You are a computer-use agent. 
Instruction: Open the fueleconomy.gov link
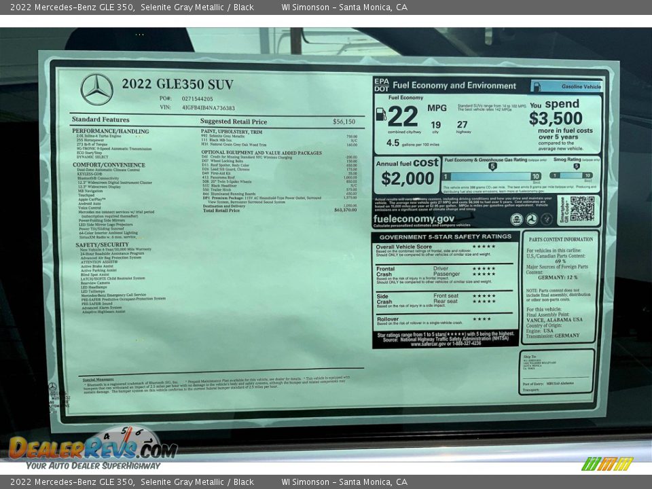(414, 219)
